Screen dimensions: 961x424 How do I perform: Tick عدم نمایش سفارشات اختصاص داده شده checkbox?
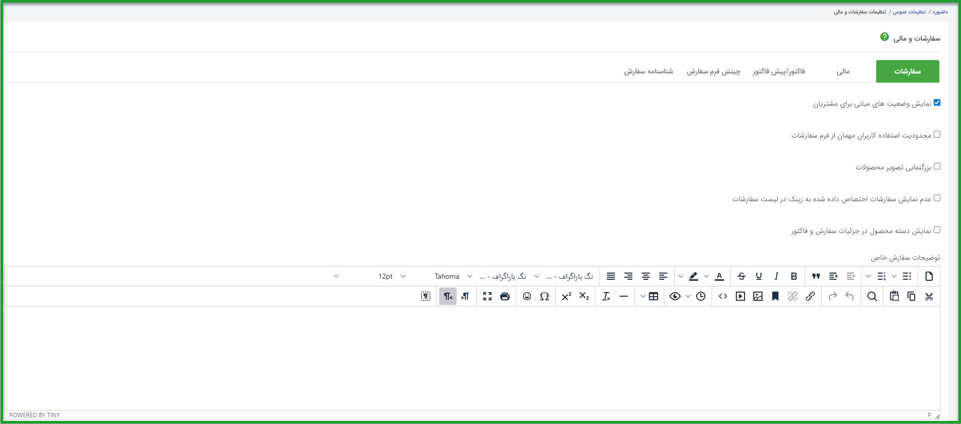tap(937, 198)
